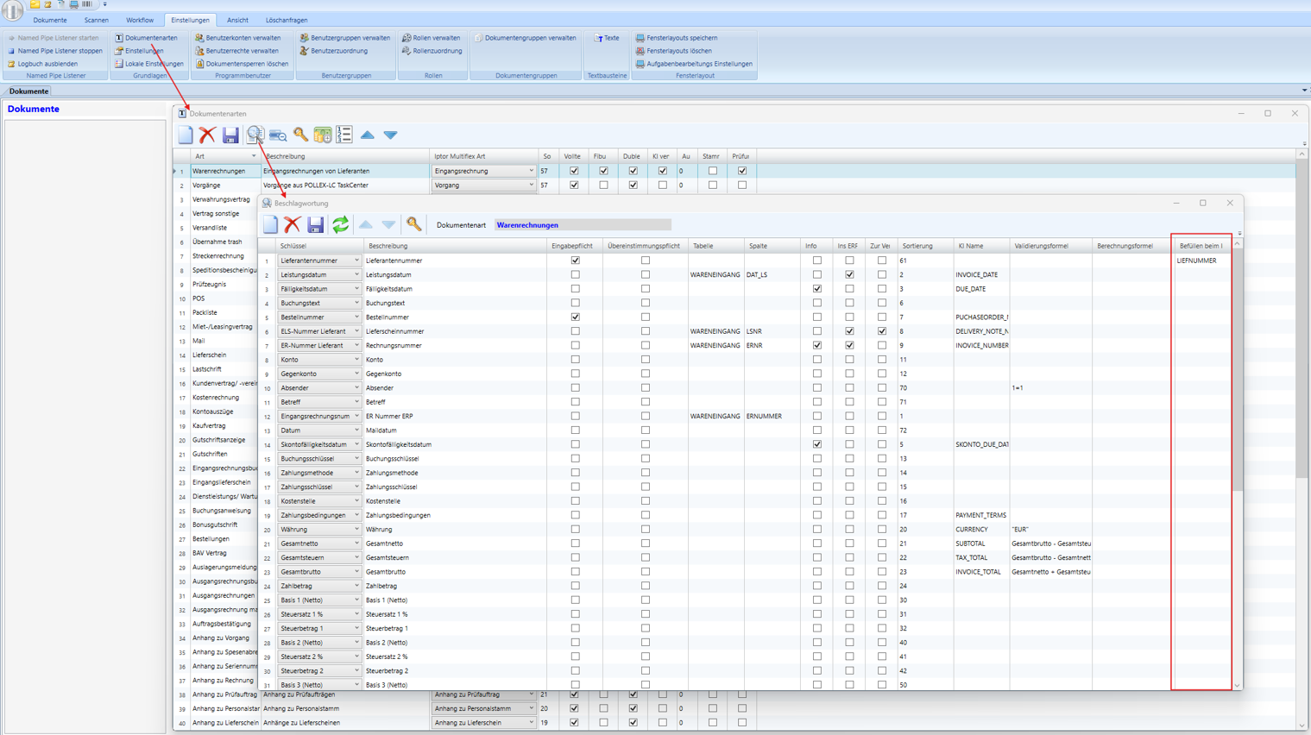Open the Scannen ribbon tab
Screen dimensions: 1311x735
click(97, 20)
